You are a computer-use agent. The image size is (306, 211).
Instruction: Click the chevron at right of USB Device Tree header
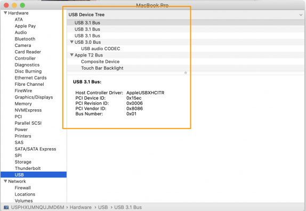(x=301, y=15)
